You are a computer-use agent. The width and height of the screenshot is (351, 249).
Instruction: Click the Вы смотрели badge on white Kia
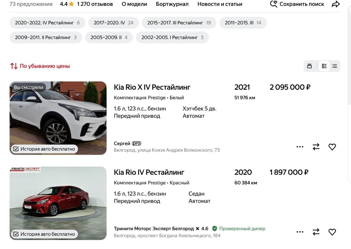pos(29,87)
